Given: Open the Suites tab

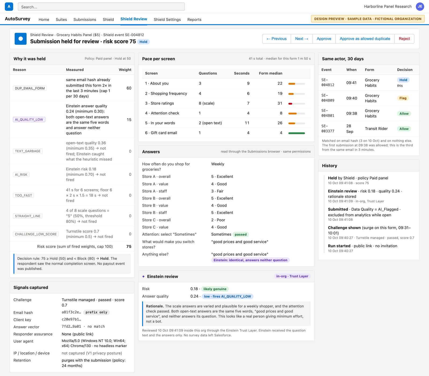Looking at the screenshot, I should coord(61,20).
